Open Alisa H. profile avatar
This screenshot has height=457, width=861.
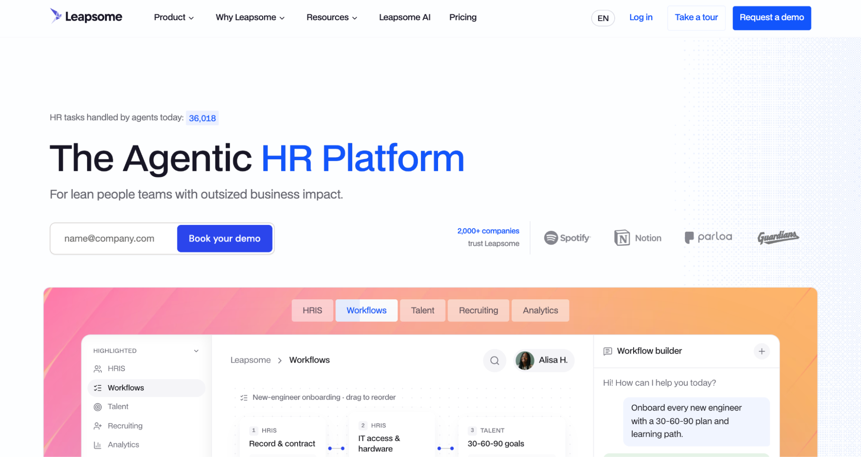click(x=525, y=361)
